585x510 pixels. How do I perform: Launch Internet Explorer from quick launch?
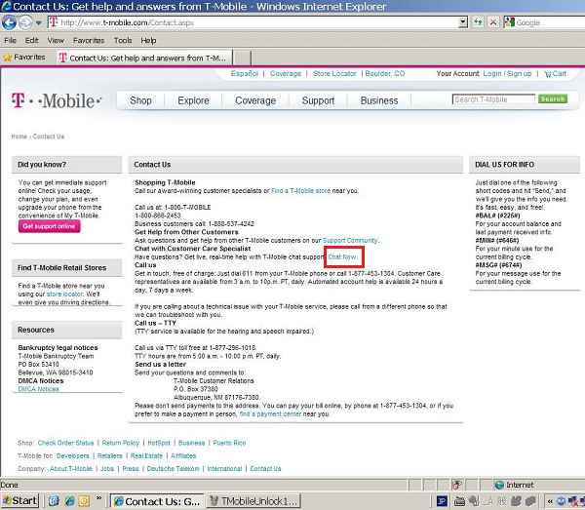(x=69, y=500)
